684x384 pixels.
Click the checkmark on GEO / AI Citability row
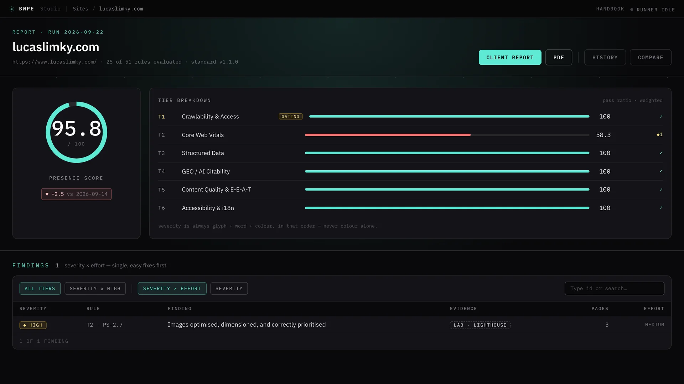tap(661, 171)
